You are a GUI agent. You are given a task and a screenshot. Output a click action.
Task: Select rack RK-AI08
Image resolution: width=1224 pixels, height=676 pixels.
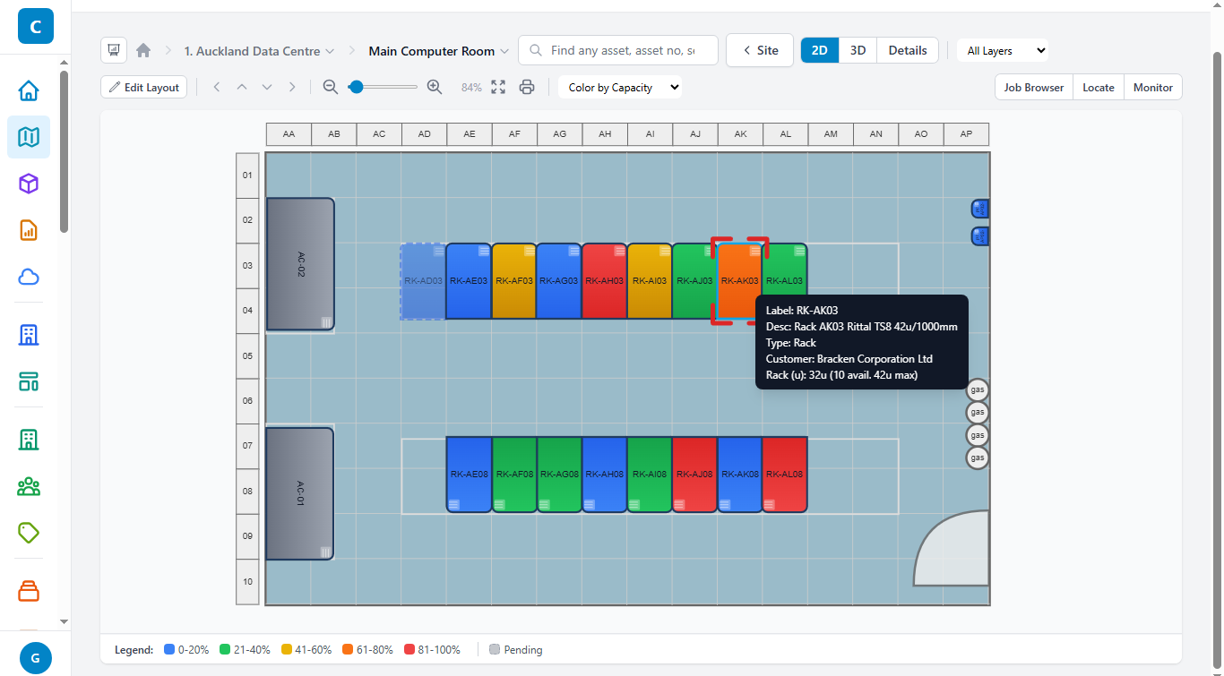point(650,475)
